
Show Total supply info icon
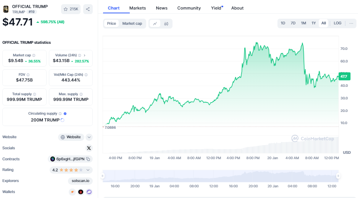34,94
